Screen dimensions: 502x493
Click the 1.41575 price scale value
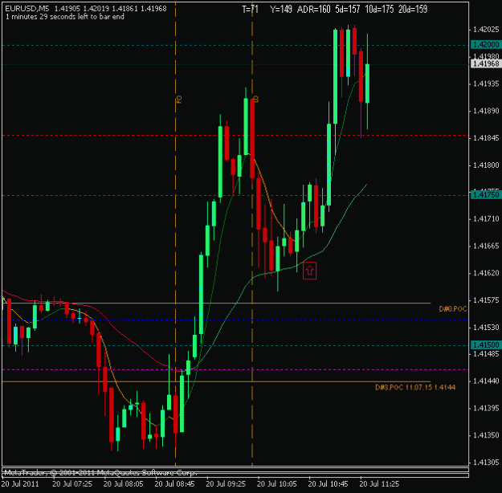click(486, 300)
